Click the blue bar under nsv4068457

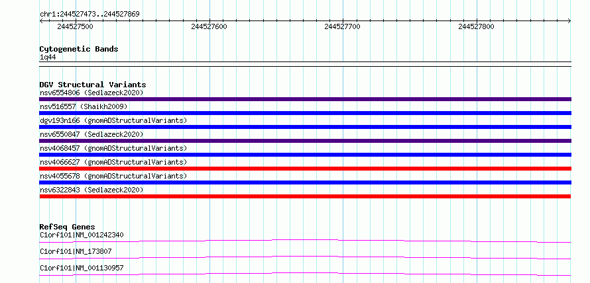(305, 155)
